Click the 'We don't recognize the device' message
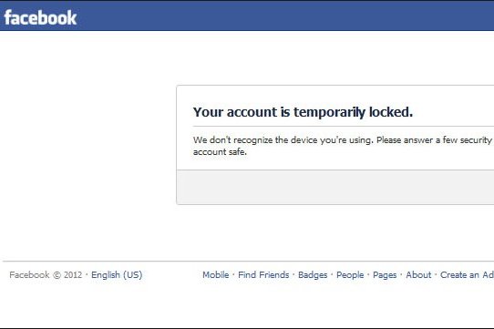494x329 pixels. pyautogui.click(x=343, y=140)
